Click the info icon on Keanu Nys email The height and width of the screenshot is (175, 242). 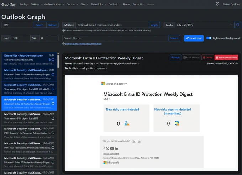pos(53,60)
